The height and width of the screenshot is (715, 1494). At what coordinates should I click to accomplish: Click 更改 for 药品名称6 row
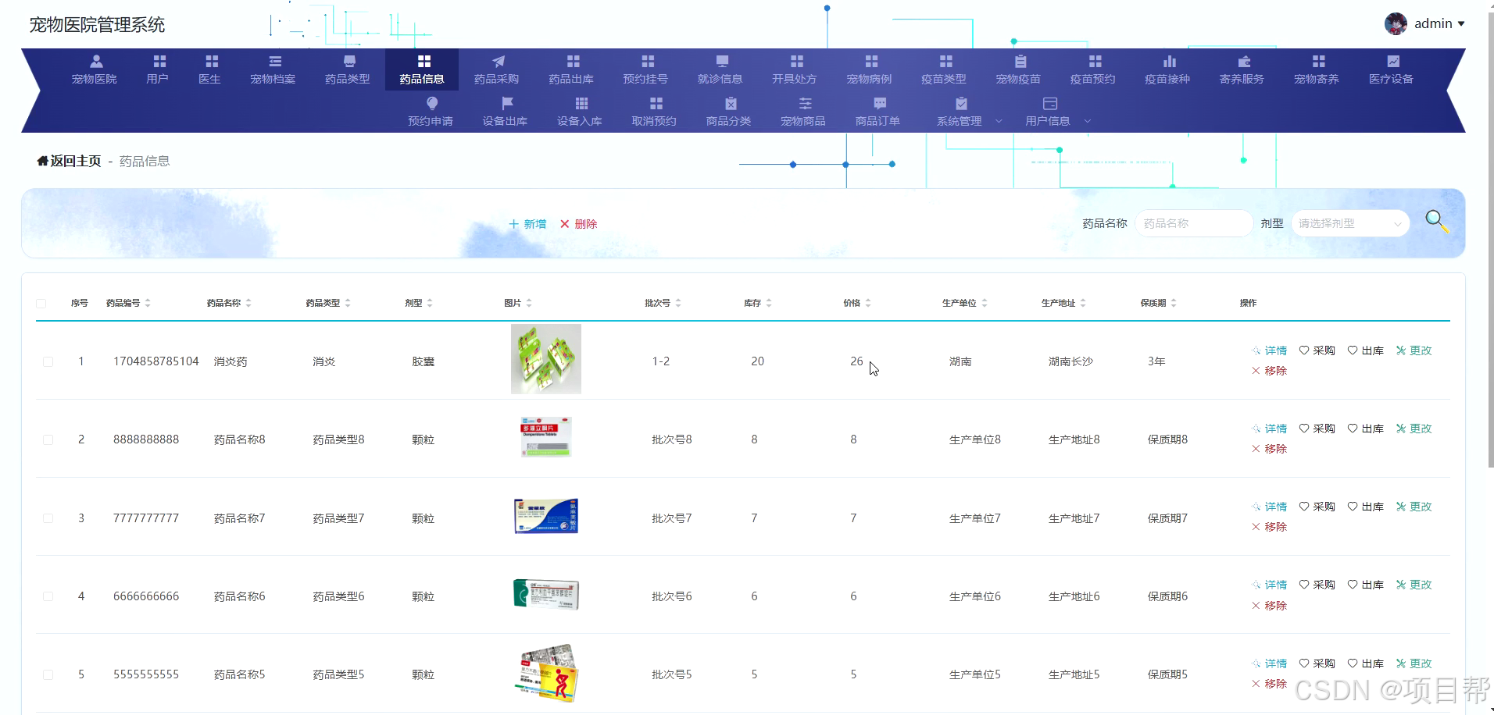point(1414,585)
